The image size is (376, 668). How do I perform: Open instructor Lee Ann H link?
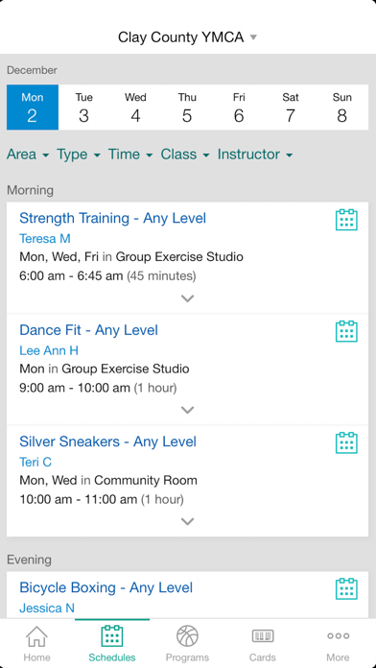coord(49,350)
